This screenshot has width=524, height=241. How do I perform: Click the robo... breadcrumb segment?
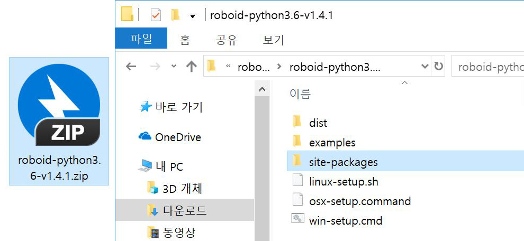(254, 67)
